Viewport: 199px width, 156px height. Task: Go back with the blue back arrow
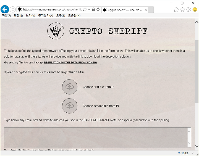(x=5, y=9)
